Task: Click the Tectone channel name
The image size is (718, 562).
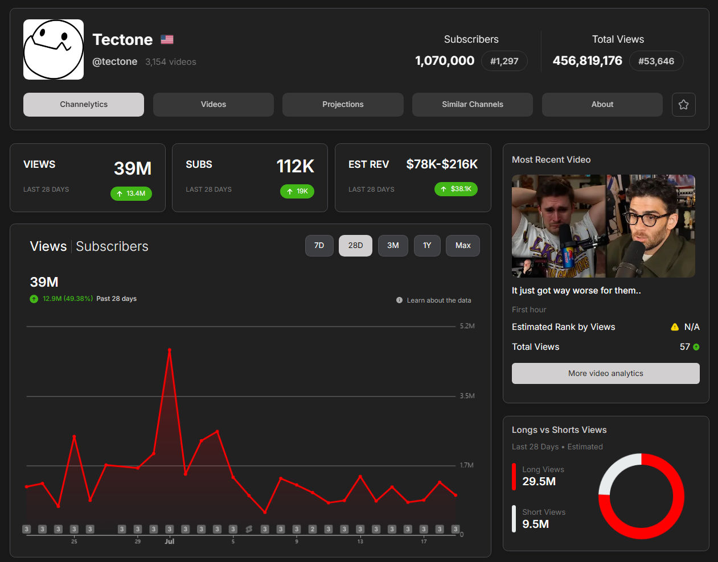Action: point(122,39)
